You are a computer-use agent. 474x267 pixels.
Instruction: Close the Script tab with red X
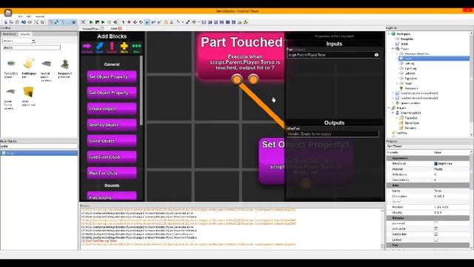click(120, 28)
